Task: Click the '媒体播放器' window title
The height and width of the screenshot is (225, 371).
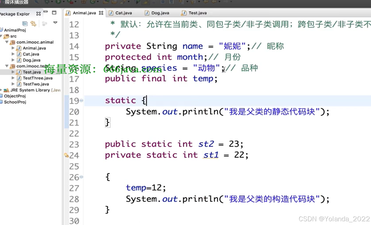Action: click(16, 2)
